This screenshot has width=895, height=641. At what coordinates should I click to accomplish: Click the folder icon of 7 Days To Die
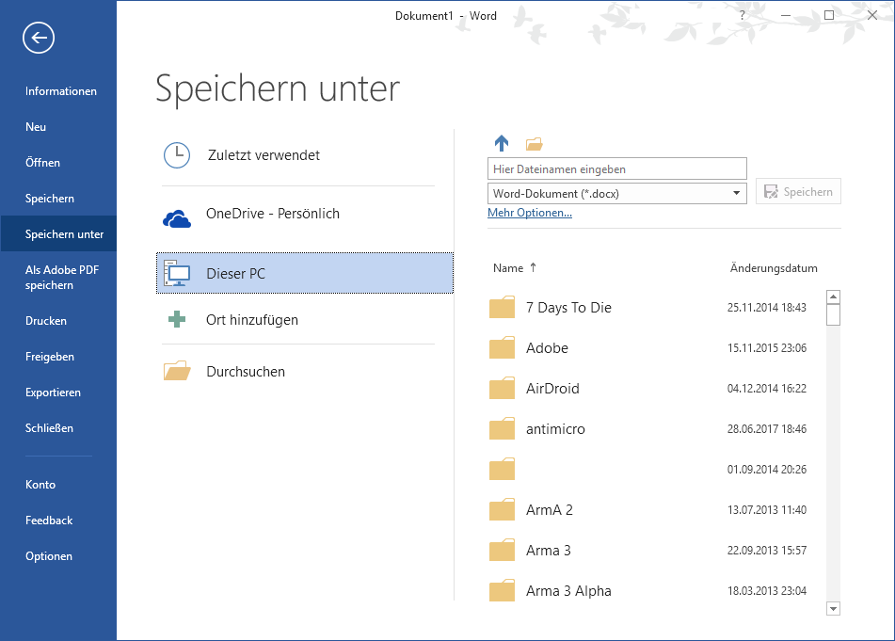[502, 307]
